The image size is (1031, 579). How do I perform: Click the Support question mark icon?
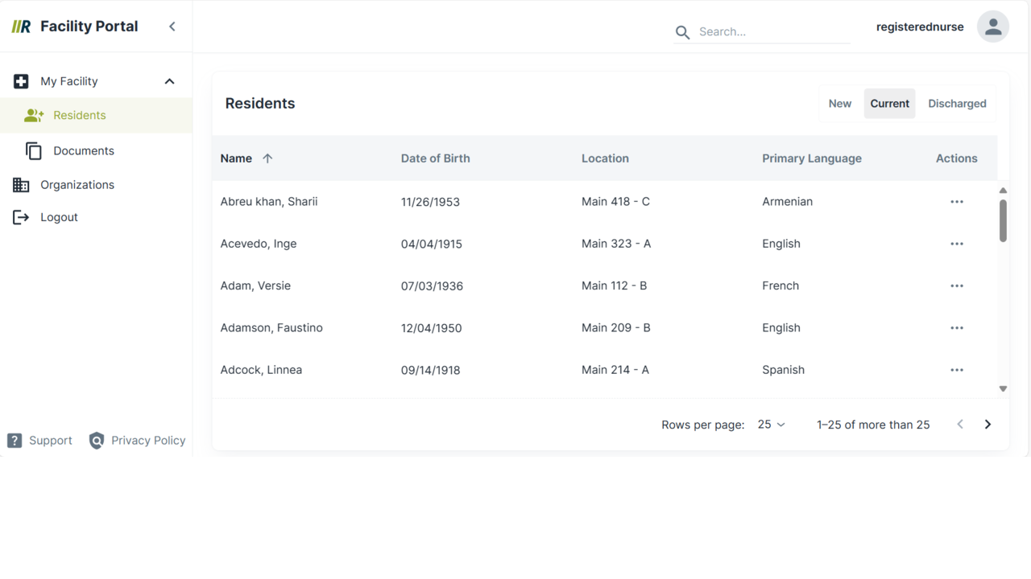(x=14, y=441)
